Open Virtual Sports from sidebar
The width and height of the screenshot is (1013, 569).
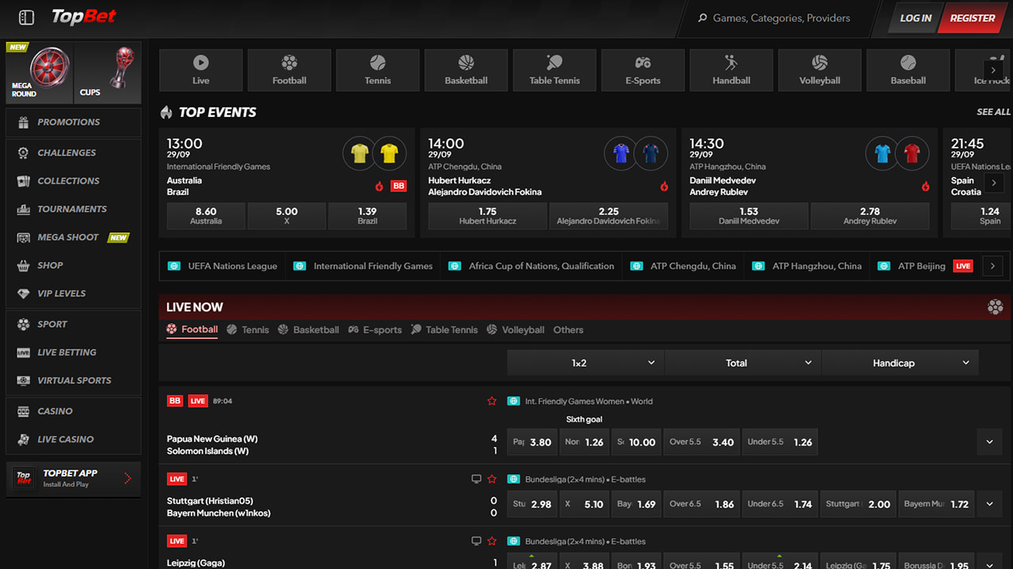[74, 380]
